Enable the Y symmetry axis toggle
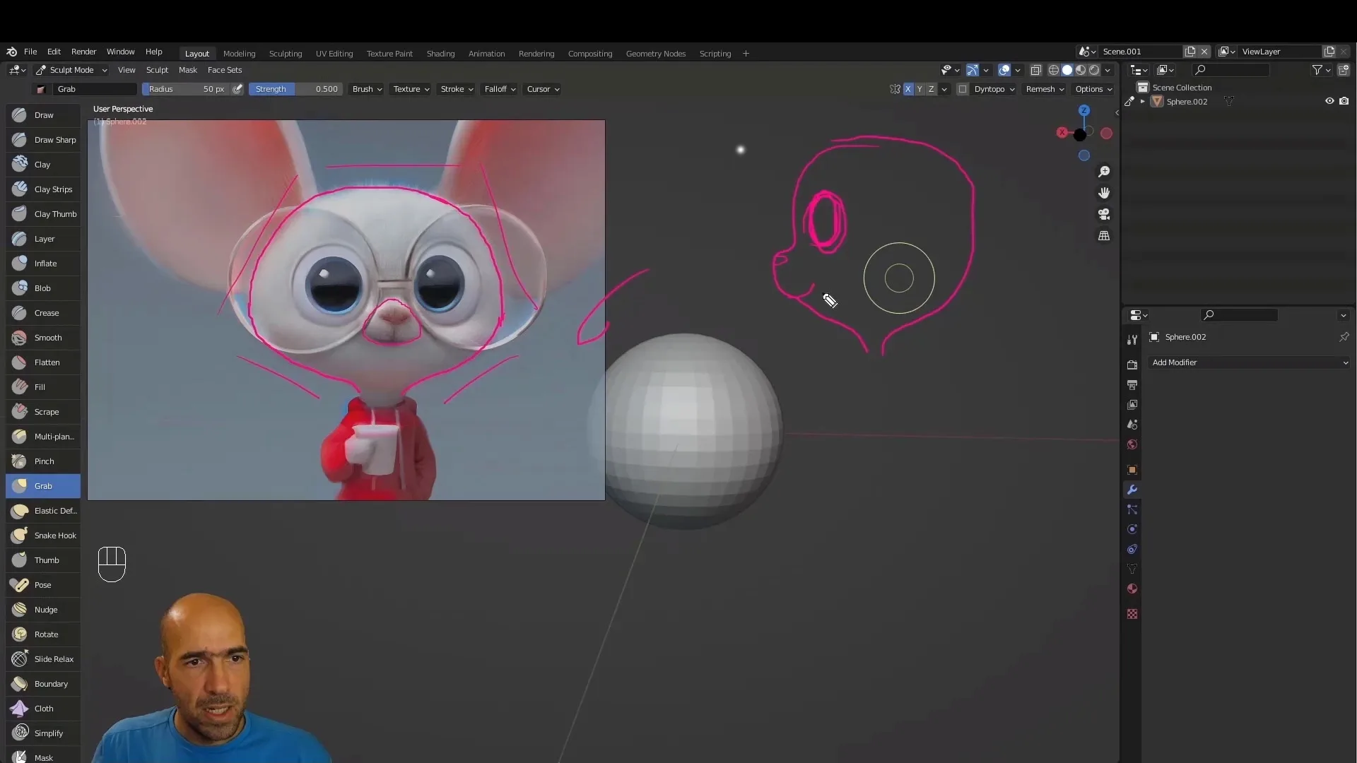 click(919, 89)
